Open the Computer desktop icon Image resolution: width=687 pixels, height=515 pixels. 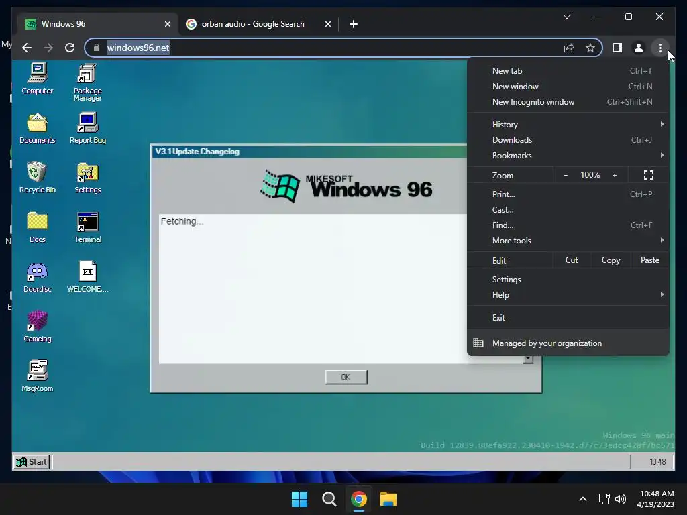38,78
